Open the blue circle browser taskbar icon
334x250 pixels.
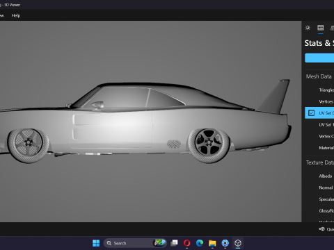click(225, 243)
